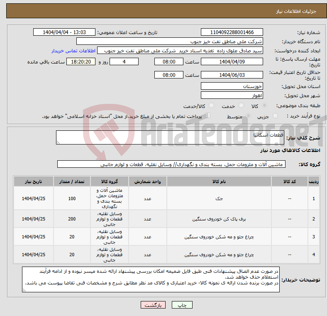Screen dimensions: 327x316
Task: Click the general description box قطعات اسکانیا
Action: coord(170,137)
